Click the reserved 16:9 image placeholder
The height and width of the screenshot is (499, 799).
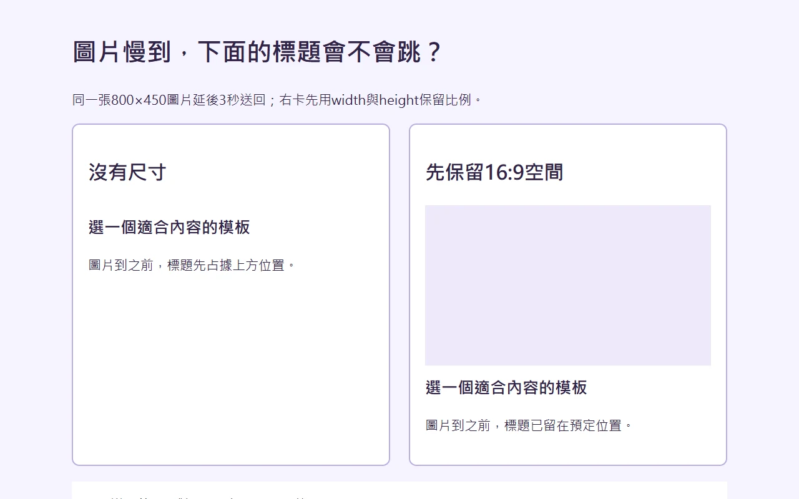[x=568, y=285]
